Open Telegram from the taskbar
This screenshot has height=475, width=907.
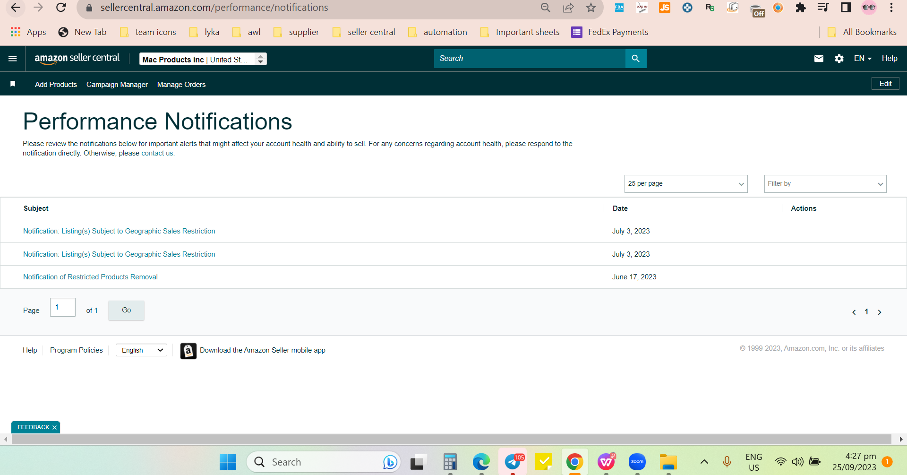(x=513, y=462)
